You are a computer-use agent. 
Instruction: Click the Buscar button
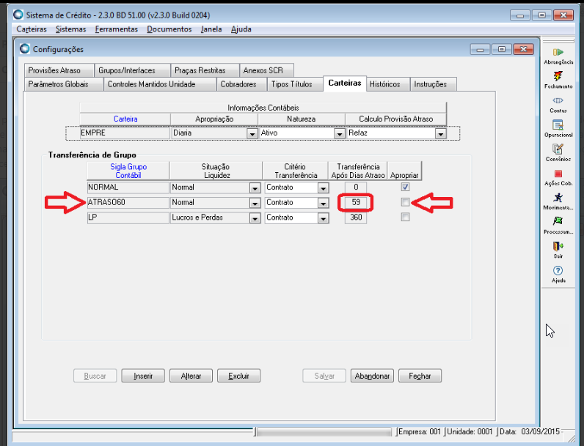(x=95, y=376)
